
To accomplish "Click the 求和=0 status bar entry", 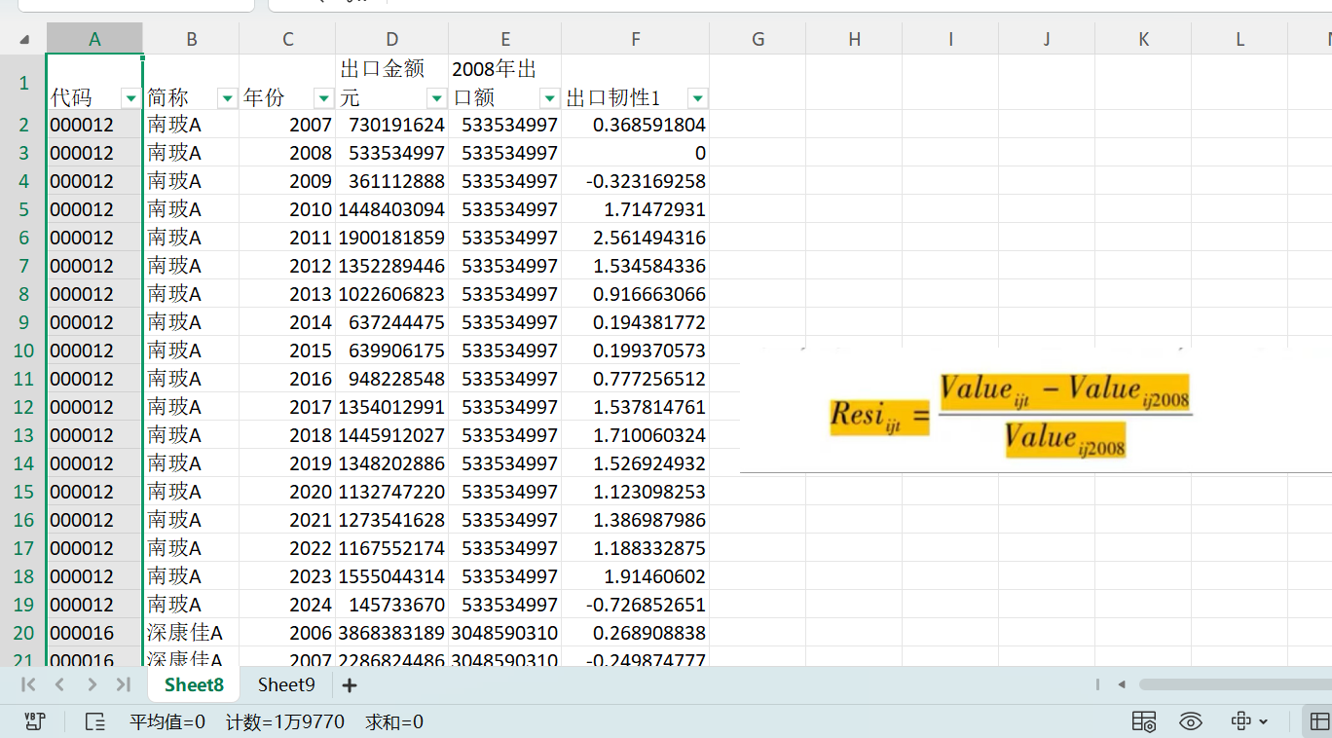I will (394, 722).
